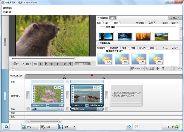Click the microphone narration recording icon
This screenshot has width=184, height=132.
pos(158,68)
